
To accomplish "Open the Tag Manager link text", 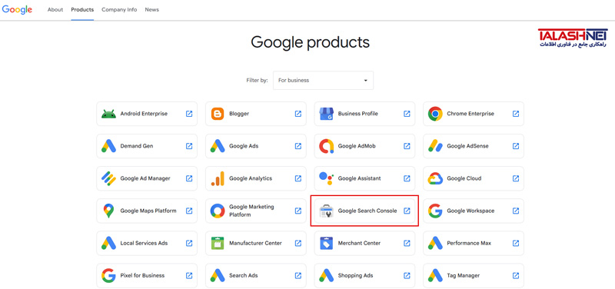I will tap(464, 276).
